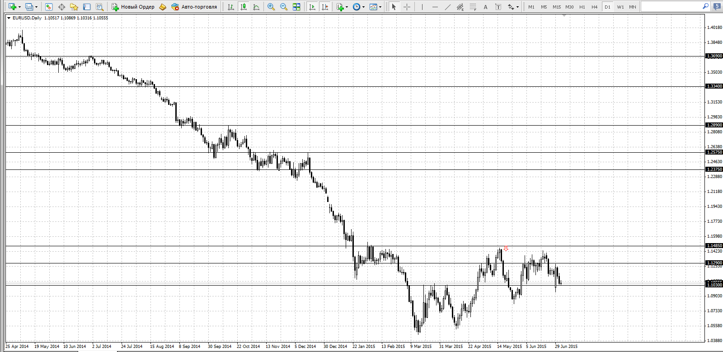Select the red arrow marker on chart

pyautogui.click(x=506, y=249)
